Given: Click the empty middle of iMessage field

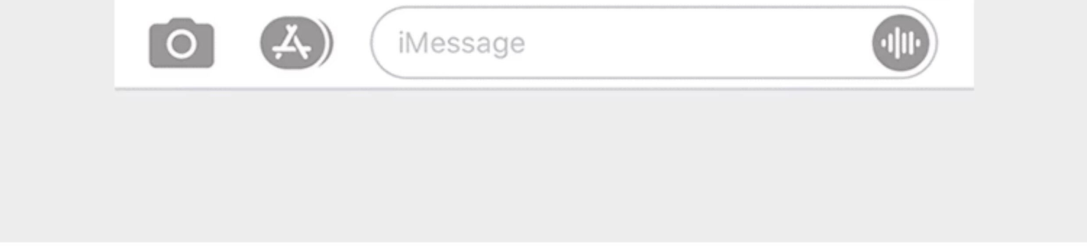Looking at the screenshot, I should 697,43.
